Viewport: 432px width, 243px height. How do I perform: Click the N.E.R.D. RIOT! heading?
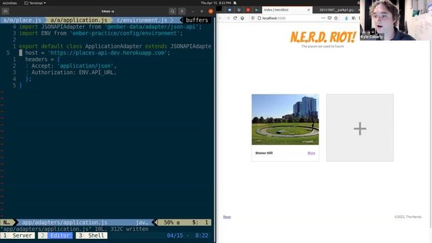pos(323,38)
